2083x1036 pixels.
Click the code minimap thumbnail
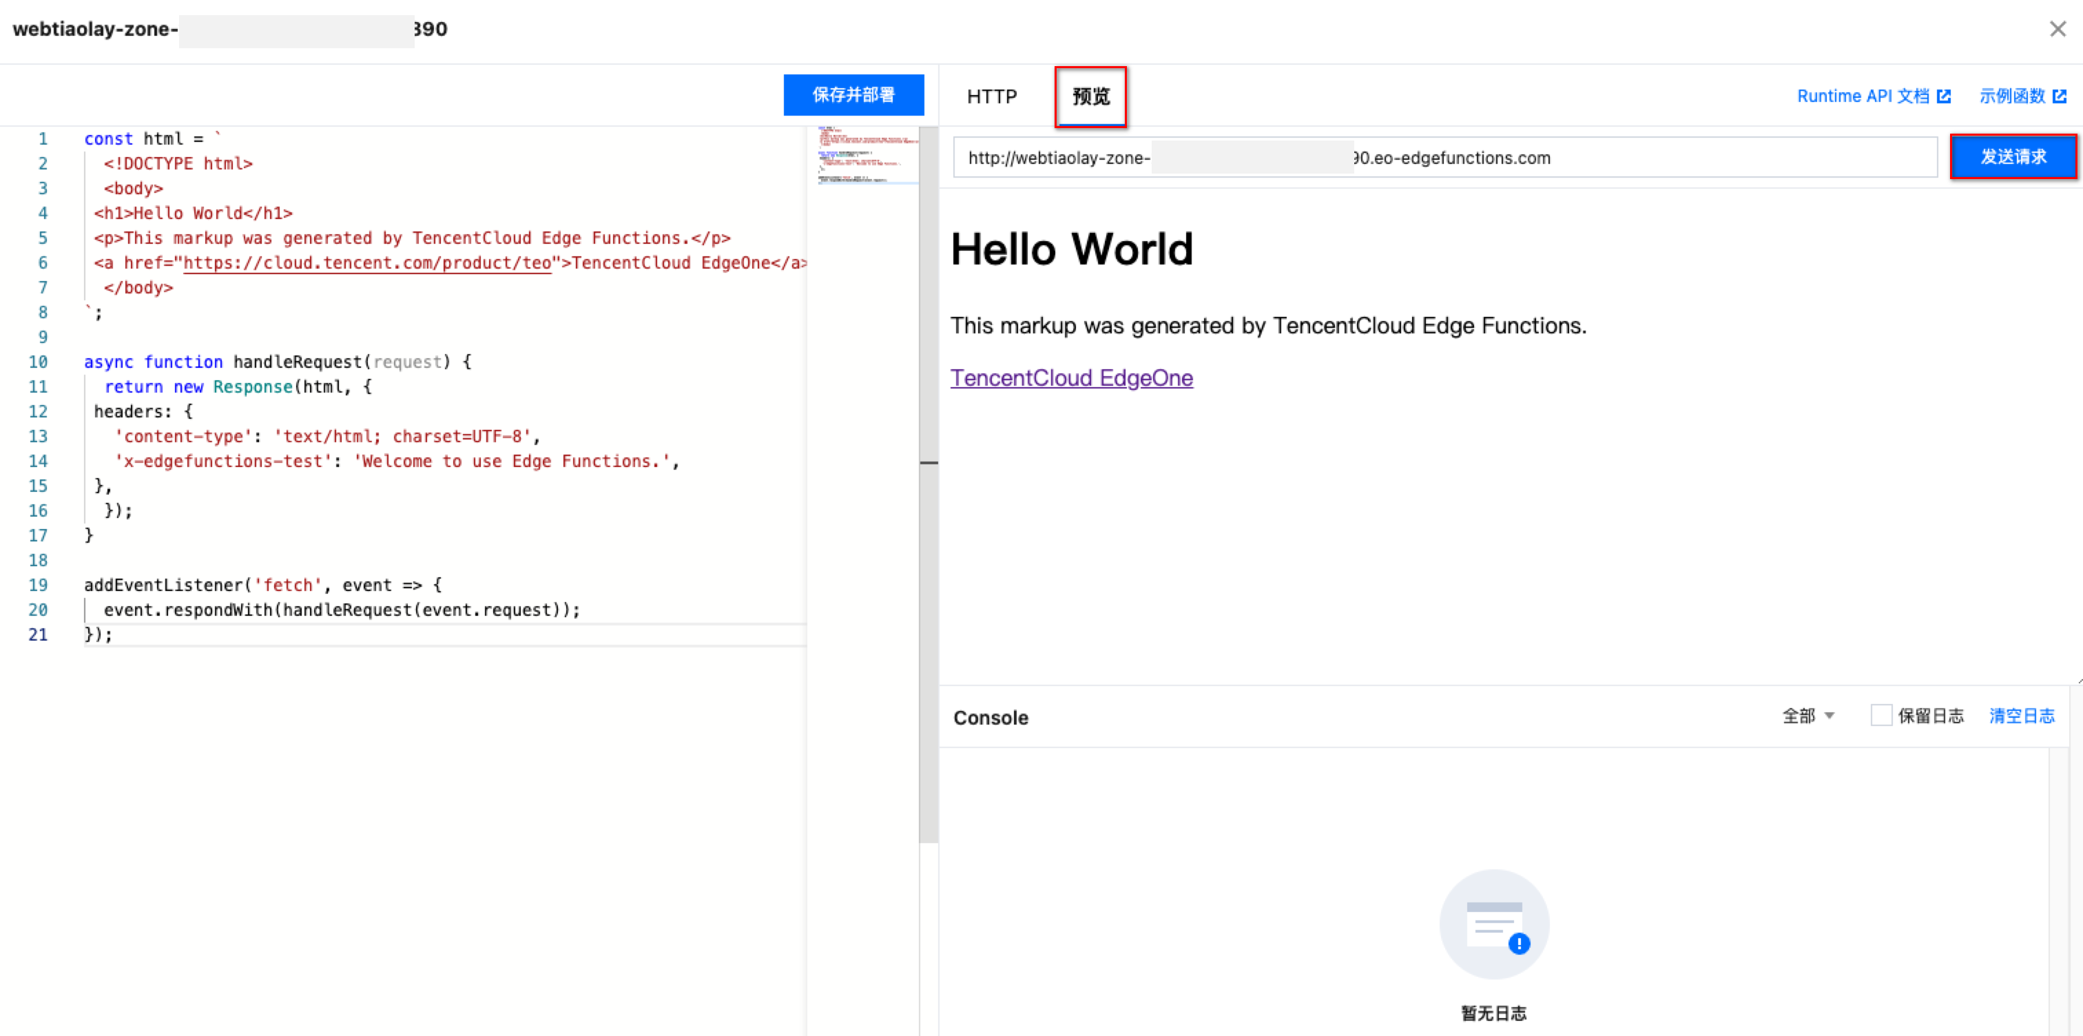[867, 155]
